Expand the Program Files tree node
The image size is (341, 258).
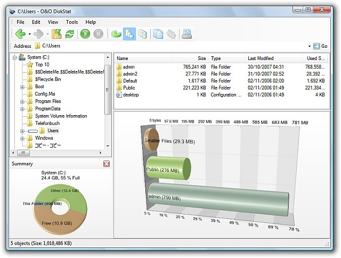click(22, 101)
